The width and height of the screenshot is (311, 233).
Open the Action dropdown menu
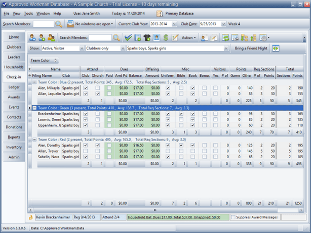point(188,37)
